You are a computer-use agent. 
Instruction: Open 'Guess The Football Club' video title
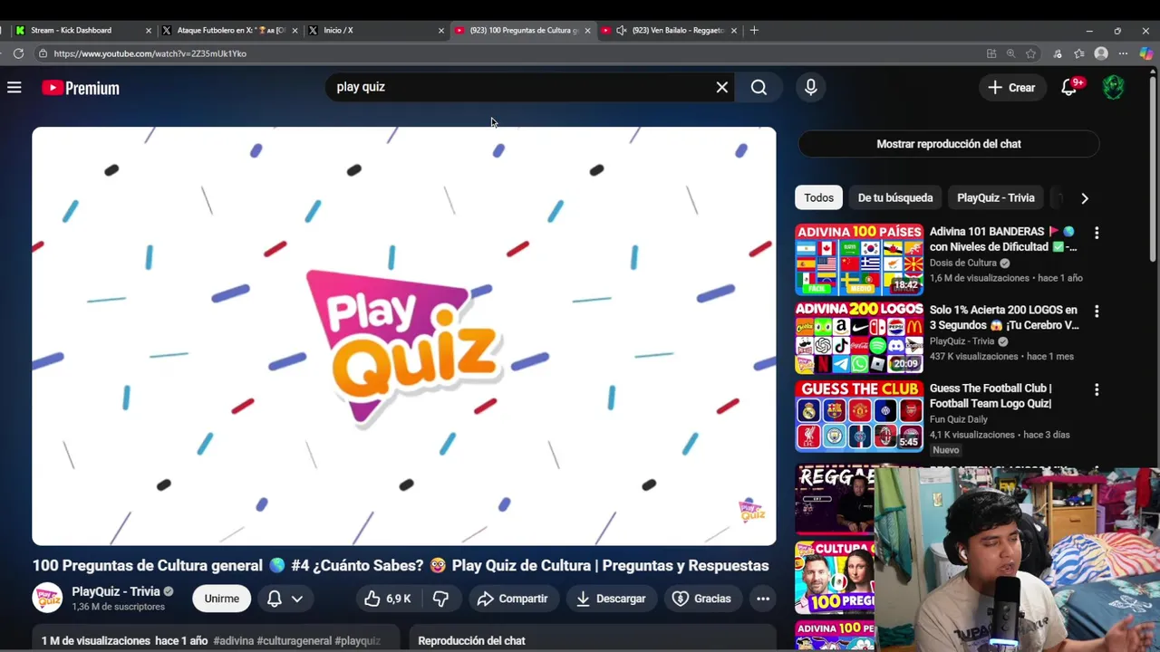point(991,396)
